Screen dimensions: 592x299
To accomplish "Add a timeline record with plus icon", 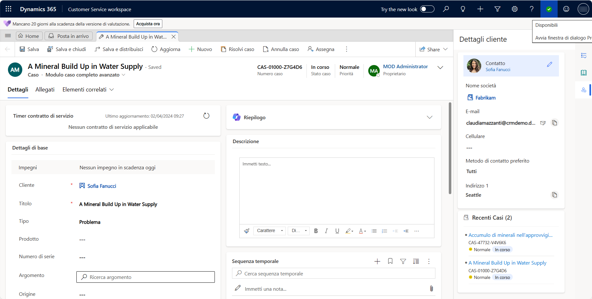I will (377, 261).
